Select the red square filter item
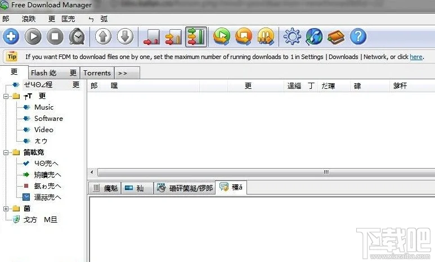 47,186
